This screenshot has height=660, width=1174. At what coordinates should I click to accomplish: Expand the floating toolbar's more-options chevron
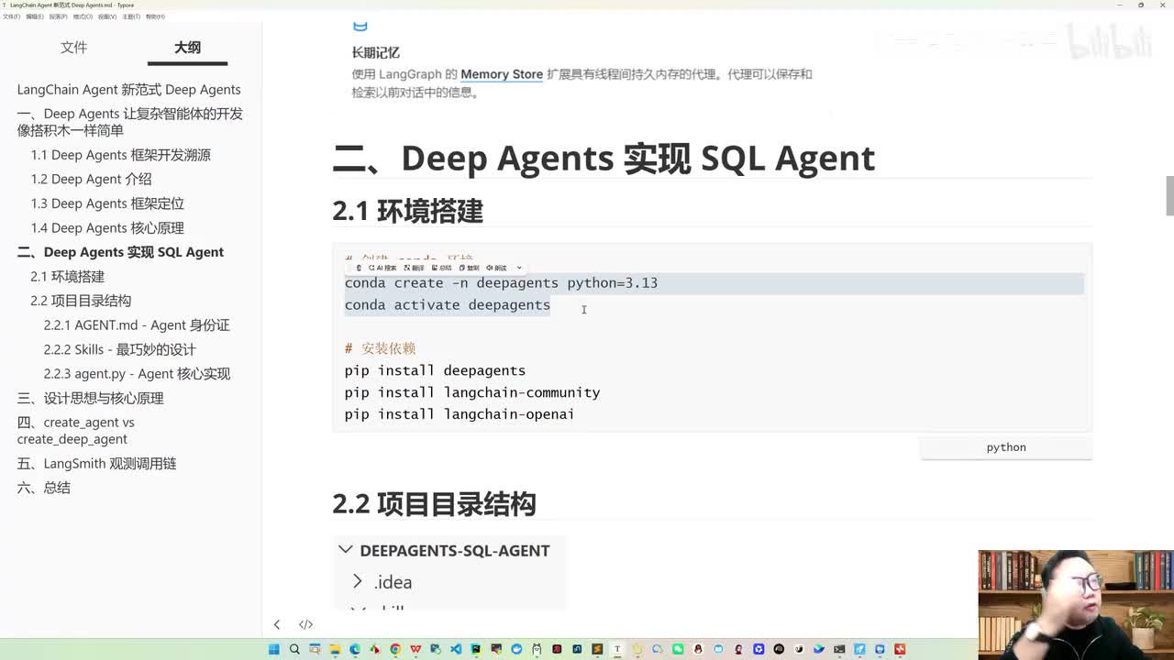(519, 268)
